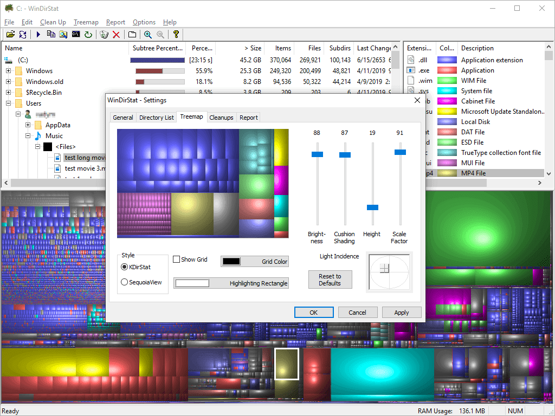Click the Select Parent folder toolbar icon
The width and height of the screenshot is (555, 416).
click(x=132, y=34)
